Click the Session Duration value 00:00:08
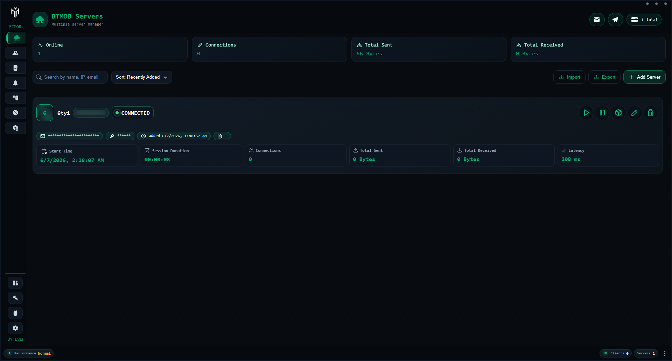The height and width of the screenshot is (361, 672). (157, 160)
